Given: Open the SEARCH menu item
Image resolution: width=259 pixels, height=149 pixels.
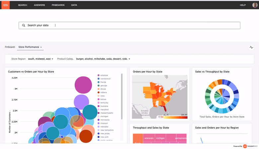Looking at the screenshot, I should click(x=23, y=5).
